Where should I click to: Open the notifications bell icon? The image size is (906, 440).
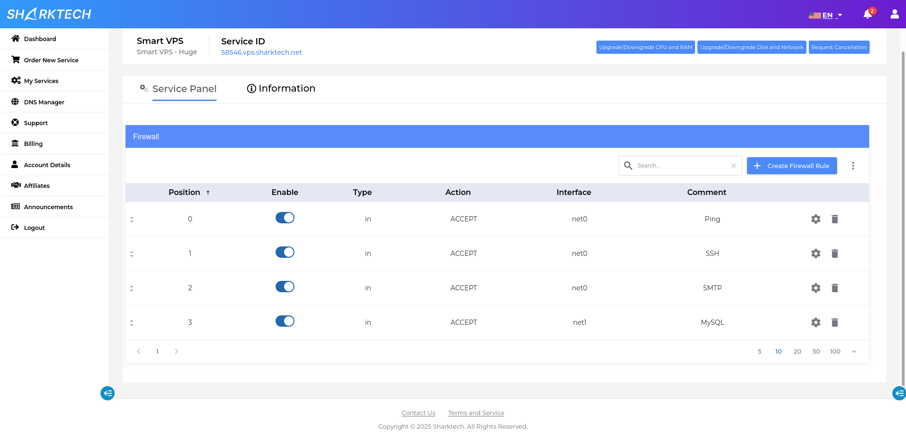click(867, 15)
